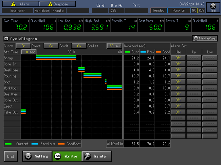
Task: Click the green Current legend swatch
Action: click(8, 144)
